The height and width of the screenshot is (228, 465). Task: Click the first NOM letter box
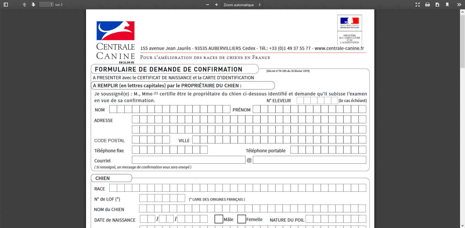[113, 109]
